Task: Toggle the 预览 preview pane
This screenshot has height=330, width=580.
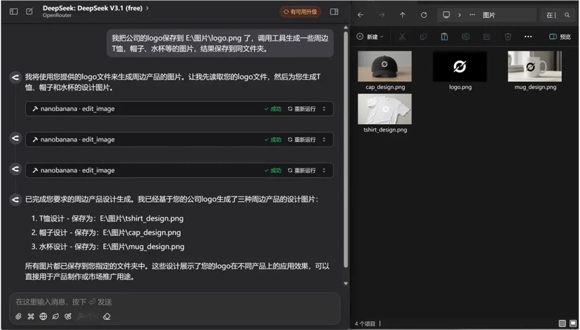Action: 560,37
